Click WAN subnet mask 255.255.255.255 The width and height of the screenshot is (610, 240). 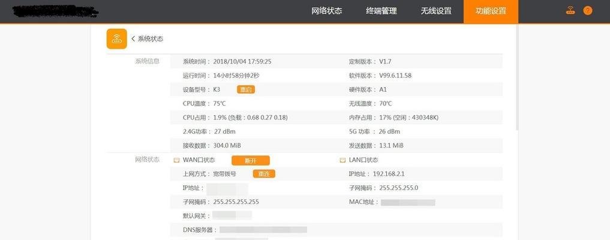pos(236,202)
